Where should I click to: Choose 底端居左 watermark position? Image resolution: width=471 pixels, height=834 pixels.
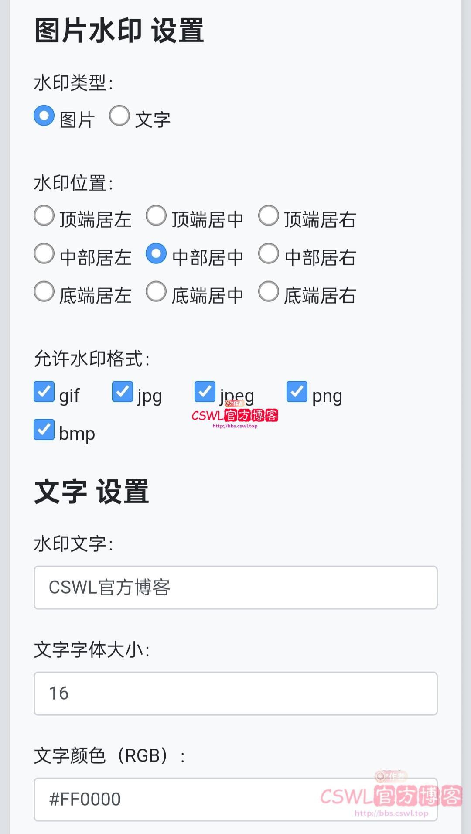pos(44,291)
